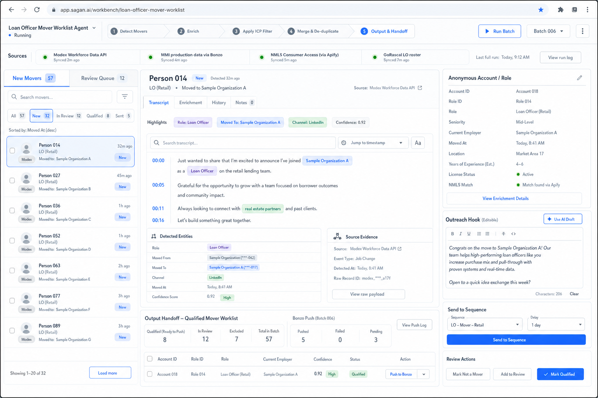Click the Run Batch button
The width and height of the screenshot is (598, 398).
(x=500, y=31)
